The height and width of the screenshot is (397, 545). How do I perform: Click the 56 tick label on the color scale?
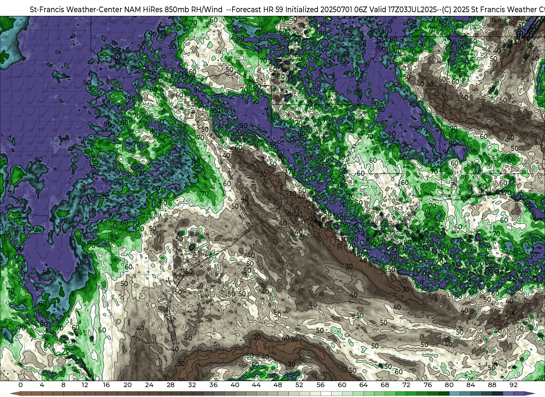pos(320,385)
